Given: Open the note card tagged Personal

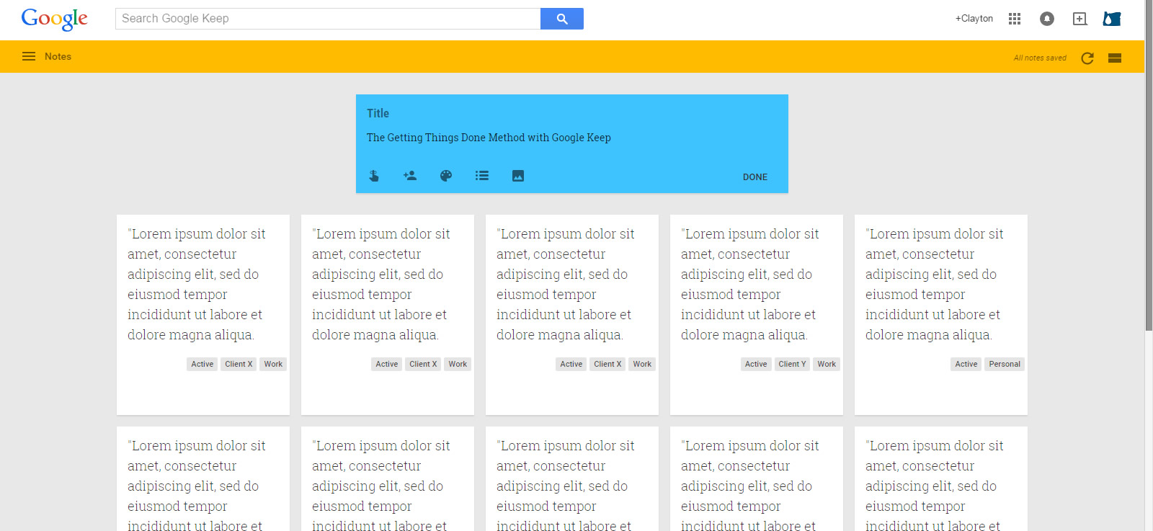Looking at the screenshot, I should [x=941, y=314].
